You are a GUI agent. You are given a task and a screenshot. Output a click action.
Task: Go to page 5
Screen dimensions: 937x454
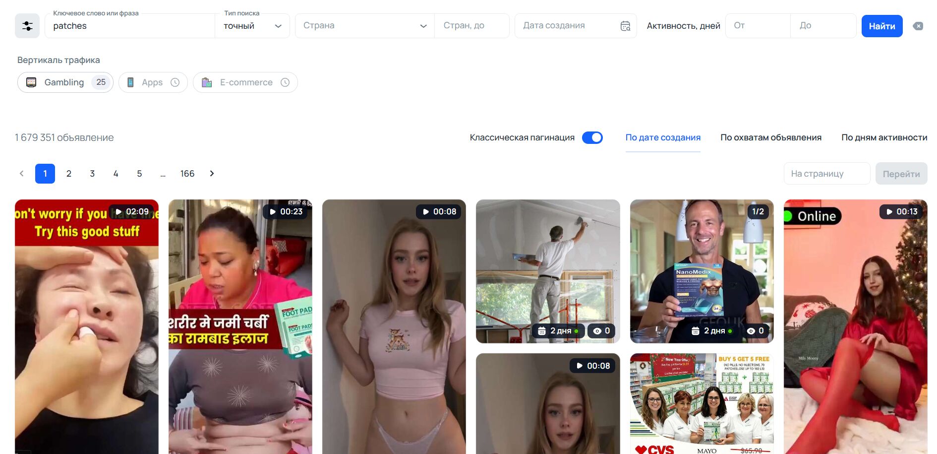(139, 174)
